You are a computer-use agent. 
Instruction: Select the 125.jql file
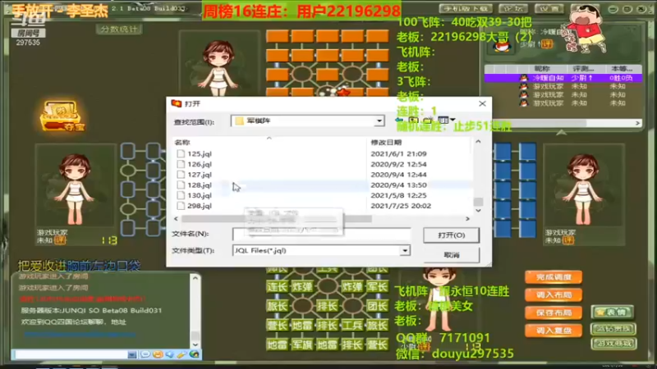200,153
